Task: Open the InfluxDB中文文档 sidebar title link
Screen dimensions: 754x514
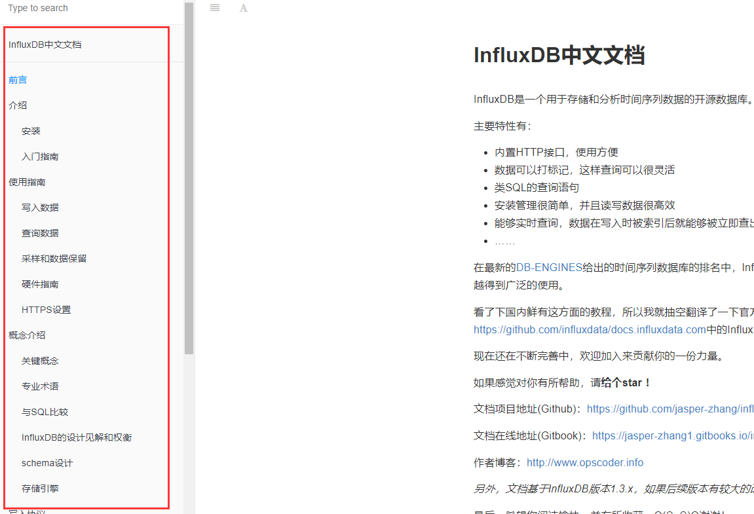Action: (x=45, y=45)
